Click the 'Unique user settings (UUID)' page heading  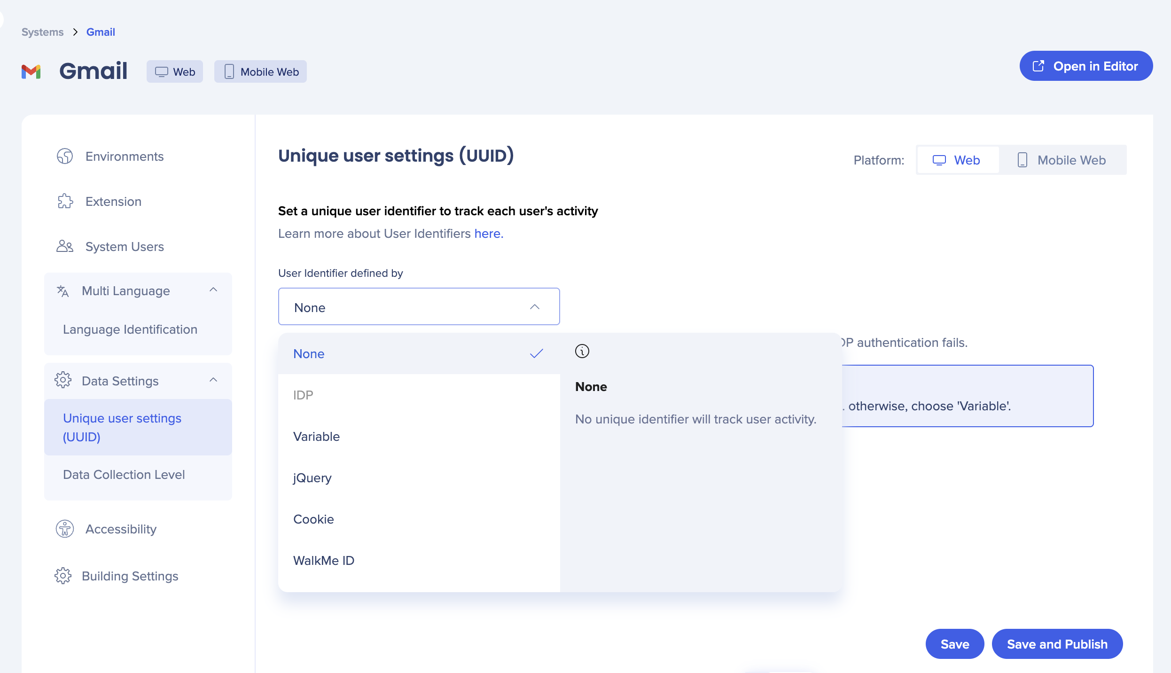(x=396, y=156)
